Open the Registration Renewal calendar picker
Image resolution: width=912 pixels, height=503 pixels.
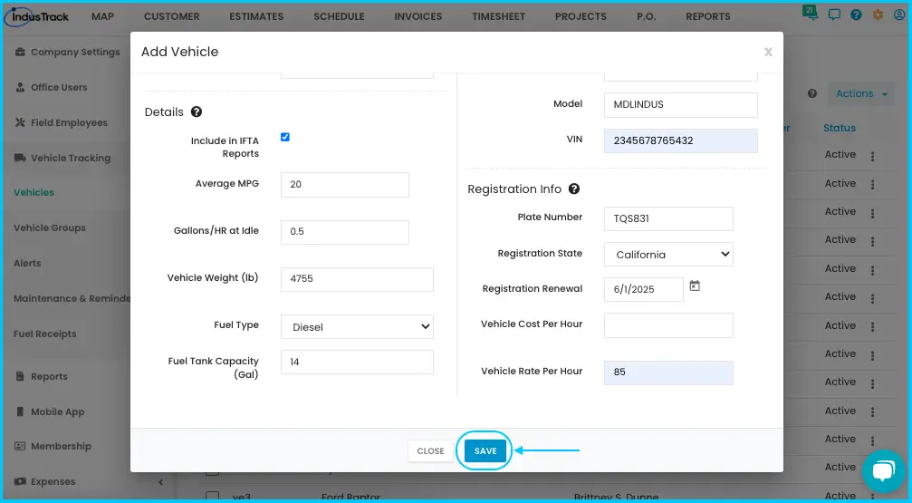tap(695, 285)
